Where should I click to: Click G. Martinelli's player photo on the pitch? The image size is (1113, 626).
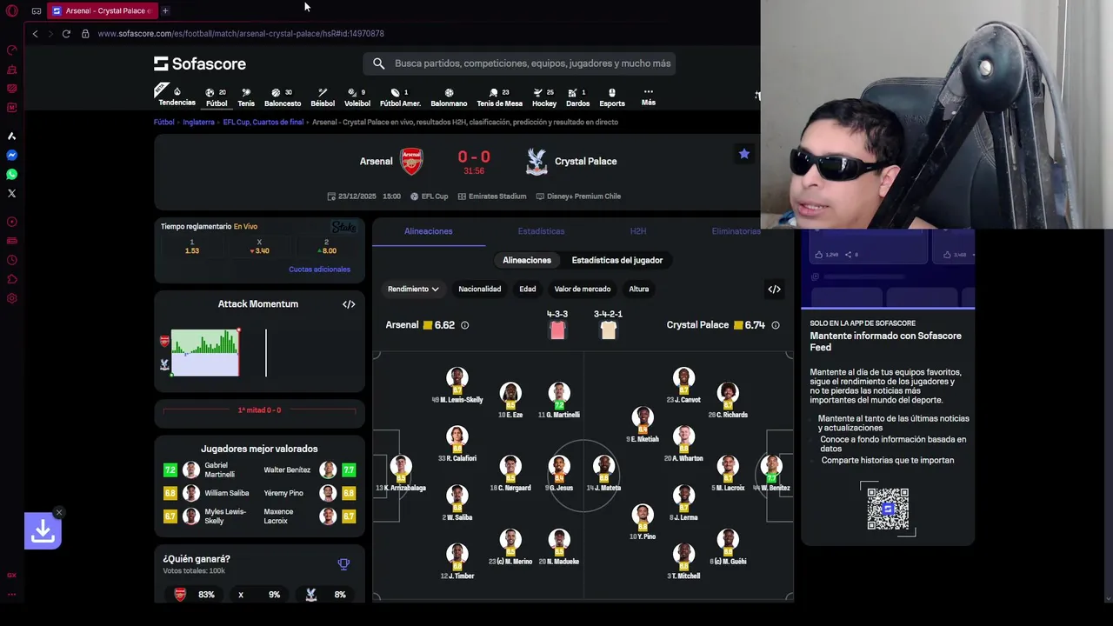[559, 392]
